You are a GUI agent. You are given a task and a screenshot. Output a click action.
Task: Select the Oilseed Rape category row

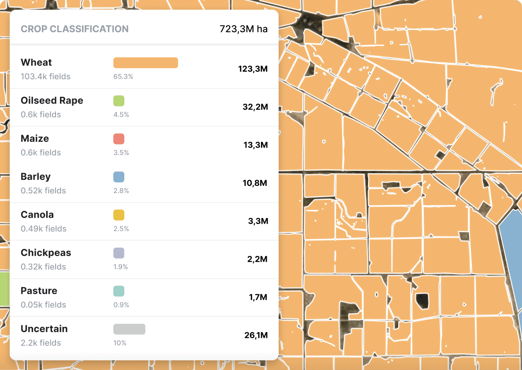pyautogui.click(x=52, y=100)
